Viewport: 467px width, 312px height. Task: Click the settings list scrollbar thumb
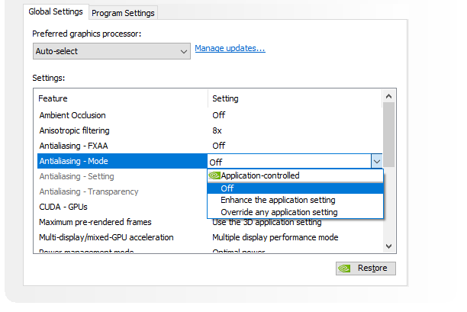(388, 135)
